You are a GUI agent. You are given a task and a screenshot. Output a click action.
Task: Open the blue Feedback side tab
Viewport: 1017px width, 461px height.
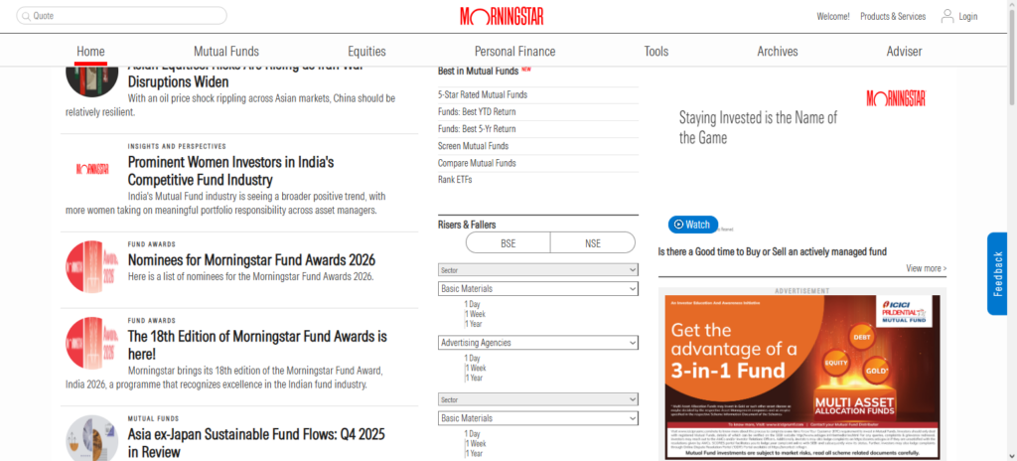pos(997,273)
